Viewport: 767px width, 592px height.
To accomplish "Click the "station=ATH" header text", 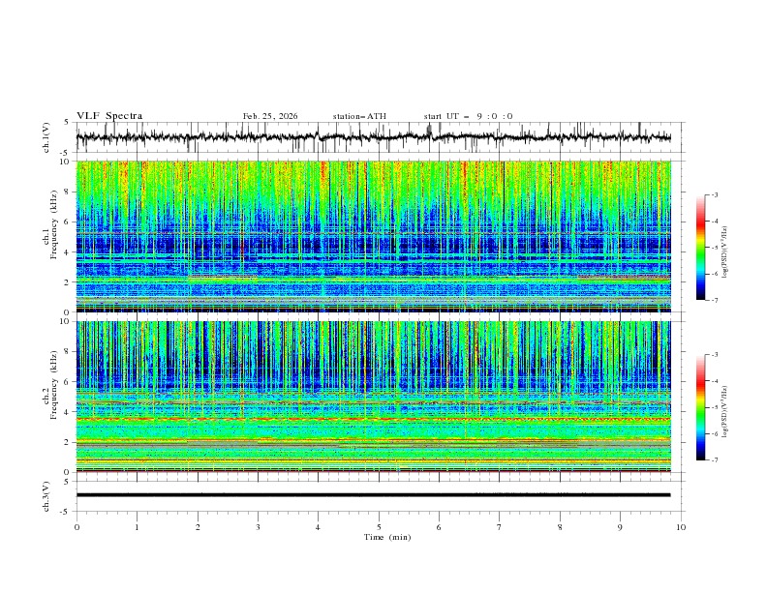I will (x=359, y=116).
